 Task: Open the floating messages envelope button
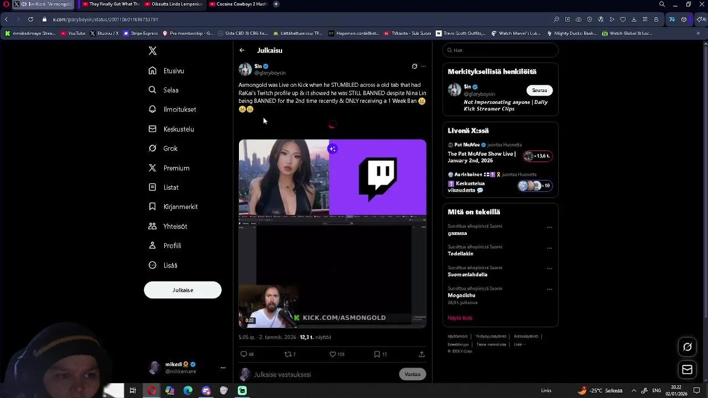pyautogui.click(x=688, y=370)
